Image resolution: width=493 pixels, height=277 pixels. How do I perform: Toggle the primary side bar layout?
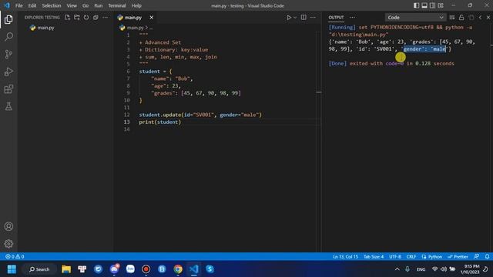pos(416,5)
